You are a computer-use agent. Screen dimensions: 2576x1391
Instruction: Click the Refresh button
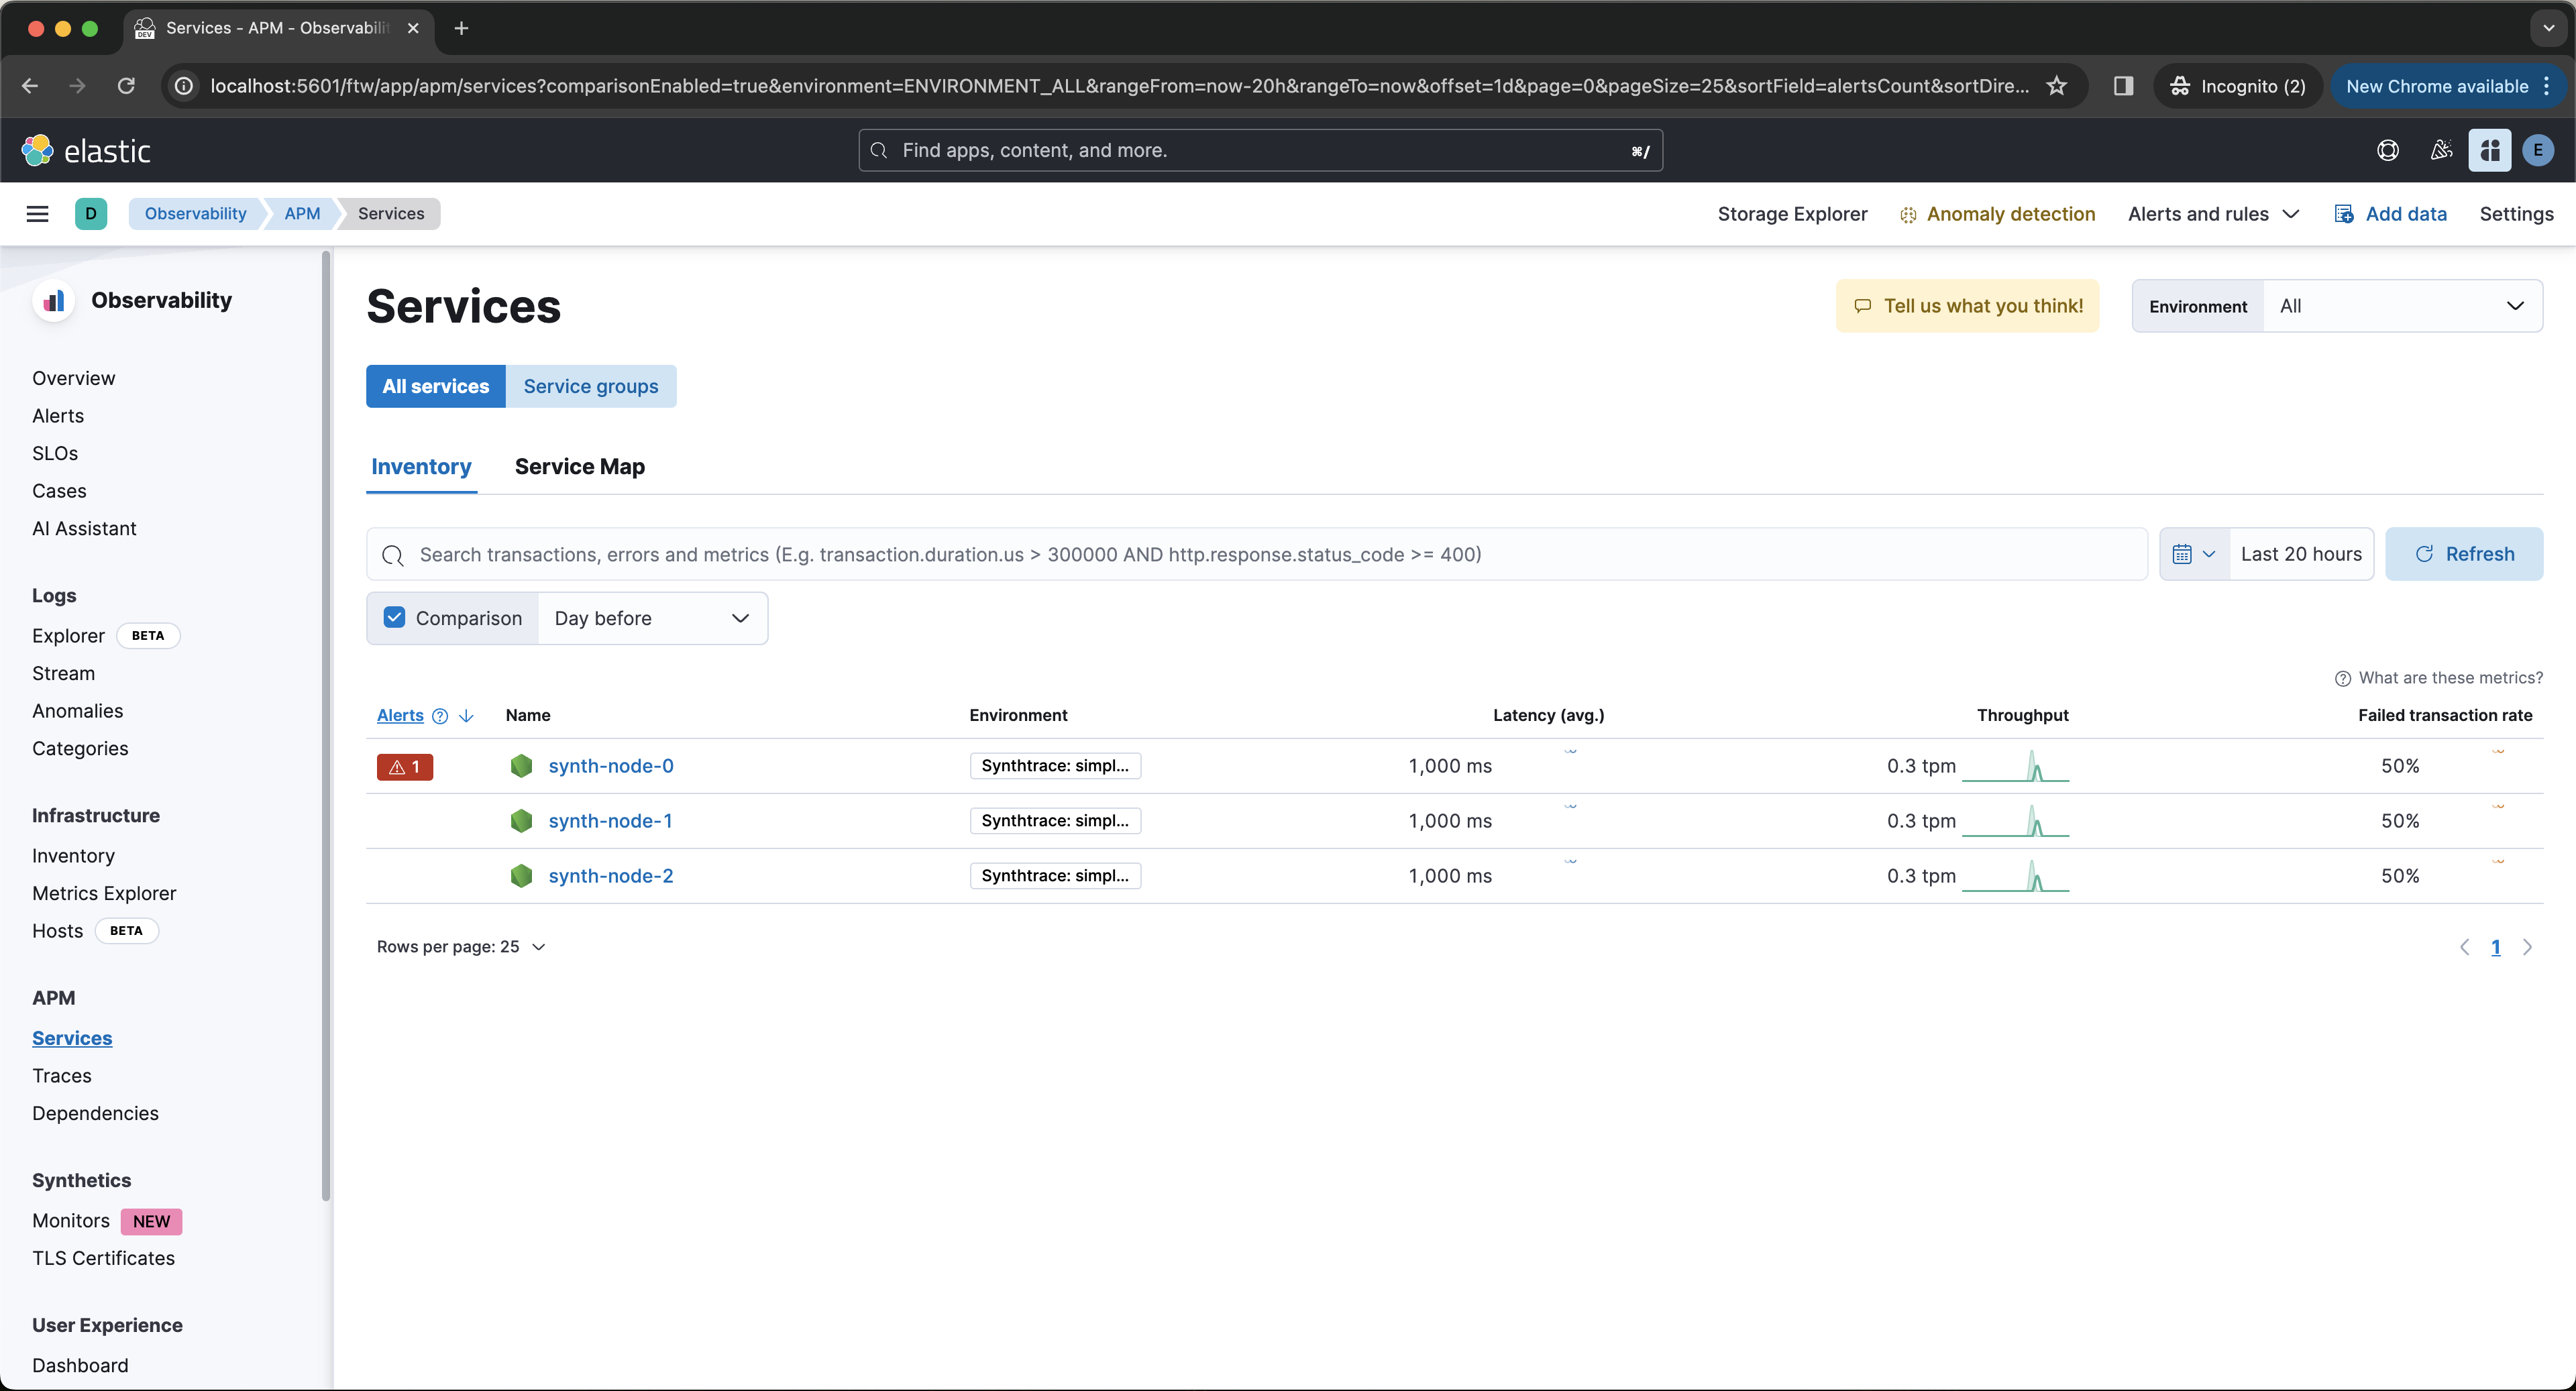point(2464,554)
